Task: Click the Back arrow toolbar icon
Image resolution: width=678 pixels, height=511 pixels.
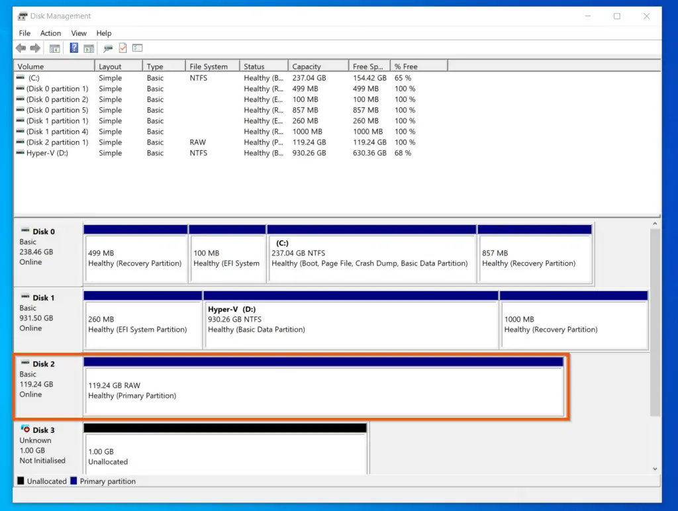Action: point(21,48)
